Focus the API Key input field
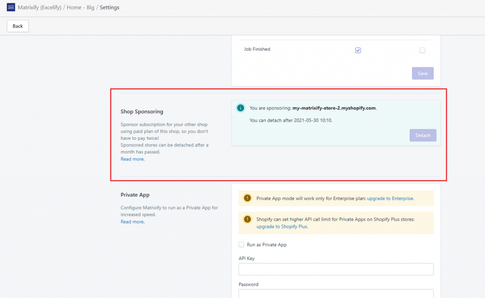Image resolution: width=485 pixels, height=298 pixels. pos(336,269)
